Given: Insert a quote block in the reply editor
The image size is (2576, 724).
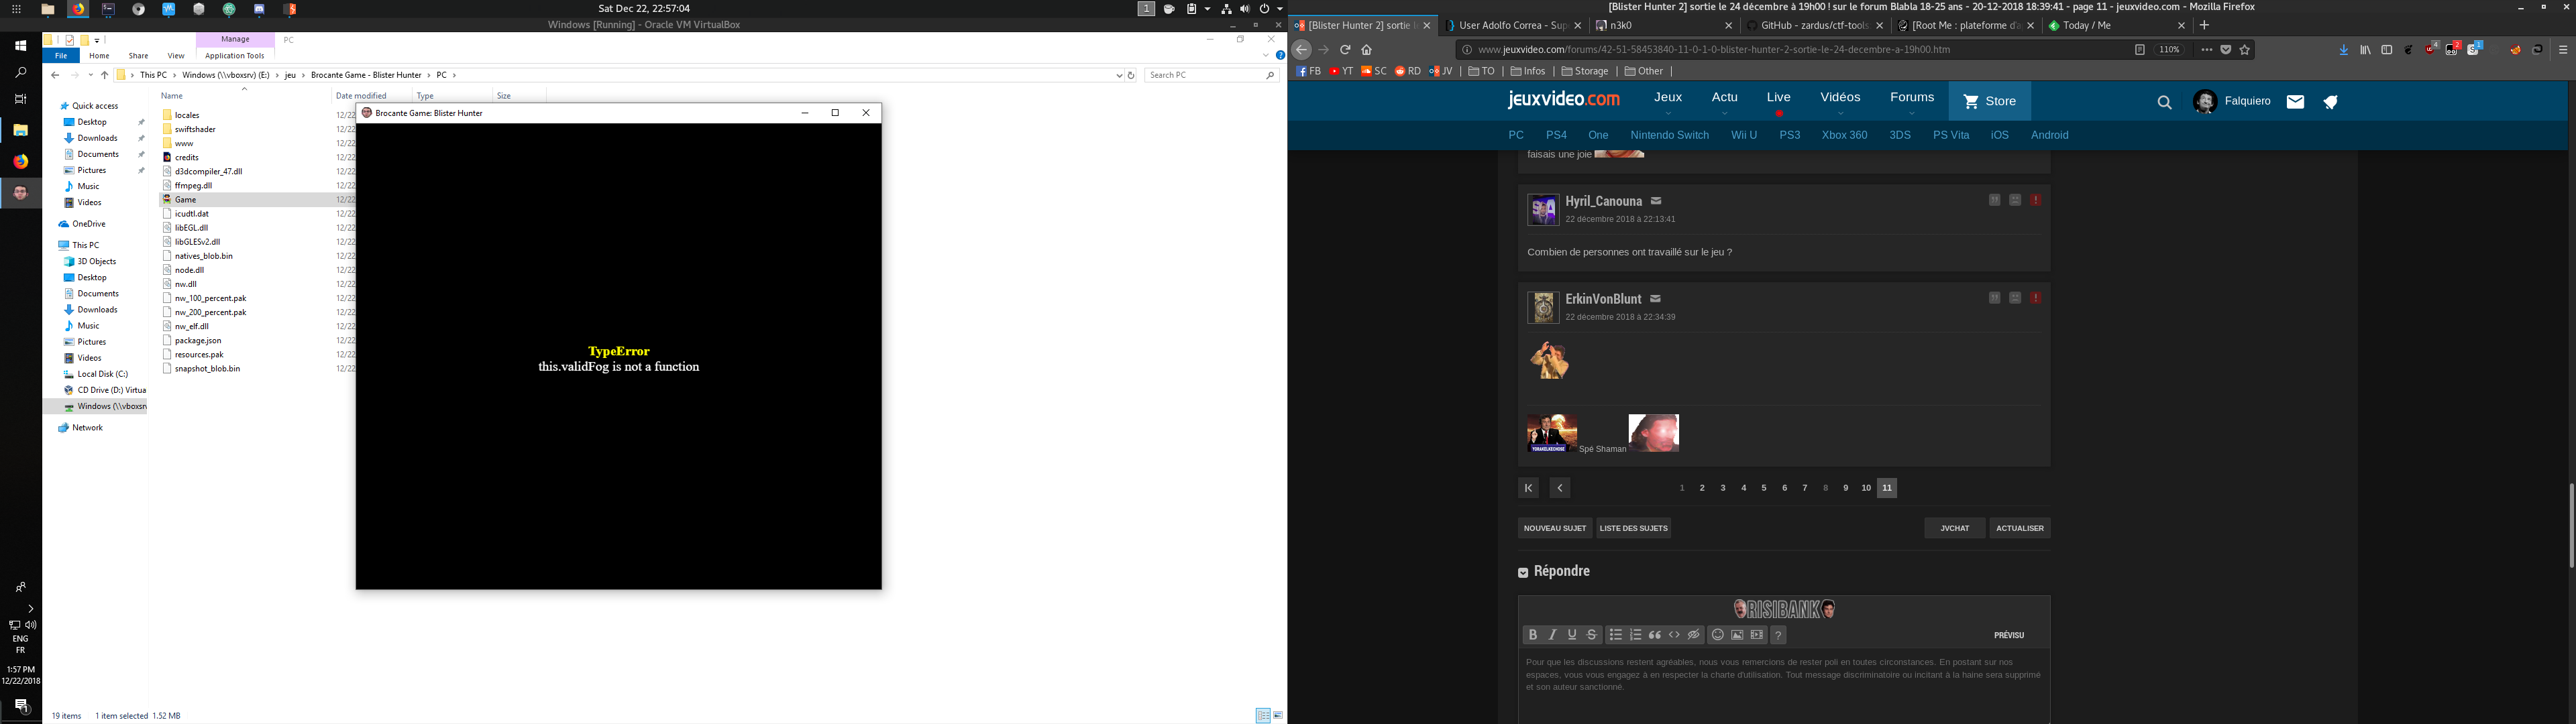Looking at the screenshot, I should [1655, 635].
